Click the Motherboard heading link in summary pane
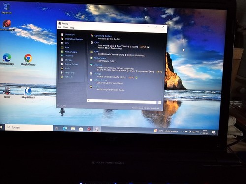Screen dimensions: 246x184 pyautogui.click(x=100, y=58)
